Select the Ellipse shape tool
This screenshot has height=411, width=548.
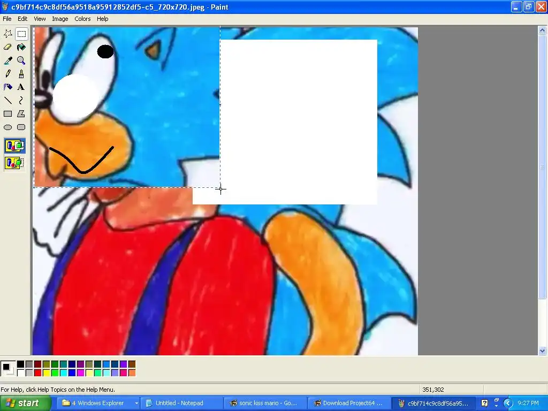[7, 127]
